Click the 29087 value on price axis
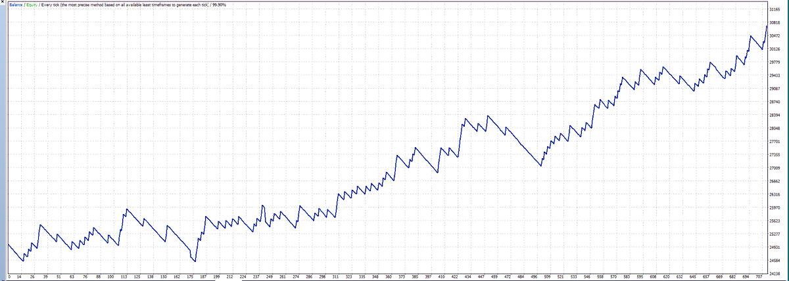The image size is (789, 281). click(x=773, y=89)
